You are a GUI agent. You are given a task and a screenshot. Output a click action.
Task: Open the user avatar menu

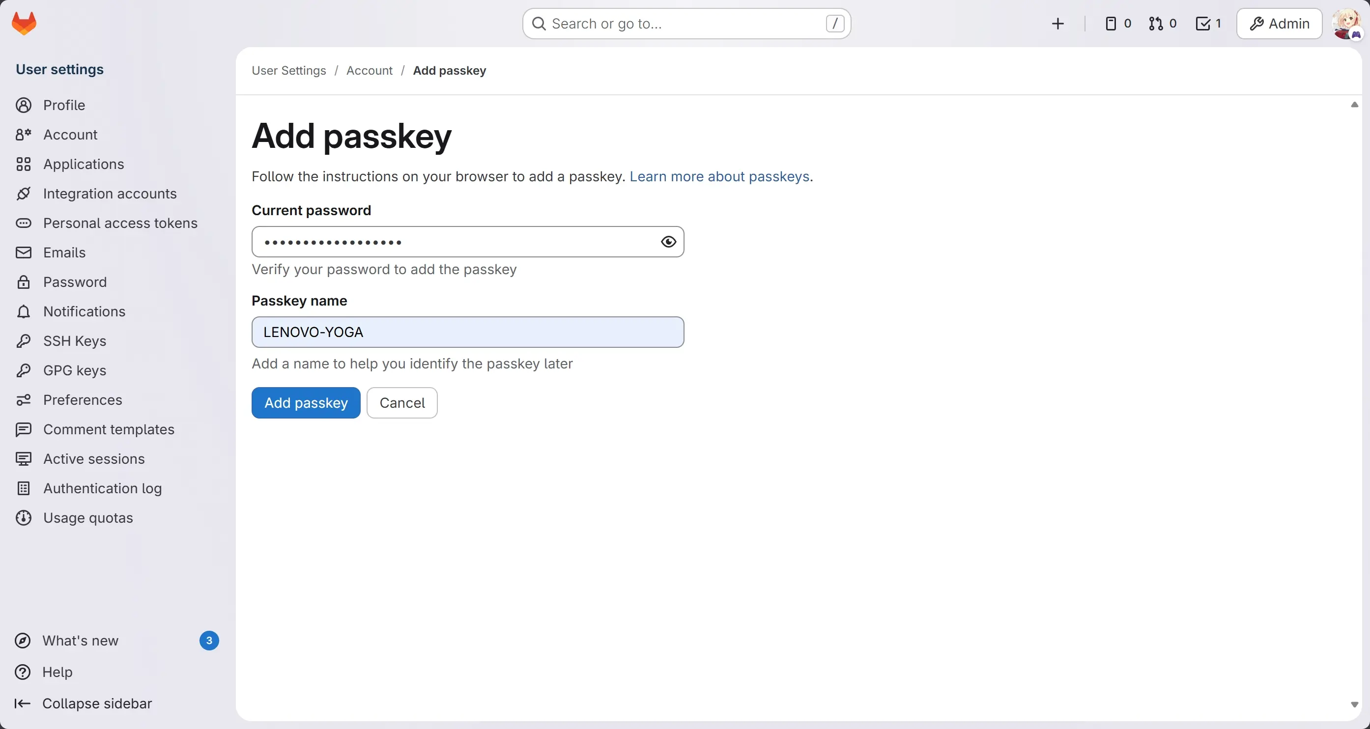pyautogui.click(x=1347, y=23)
